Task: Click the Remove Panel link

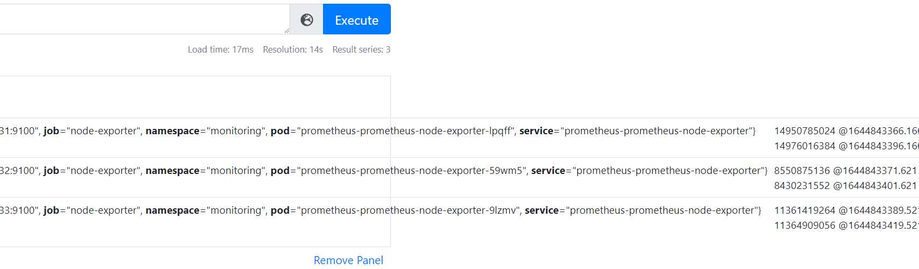Action: pos(348,260)
